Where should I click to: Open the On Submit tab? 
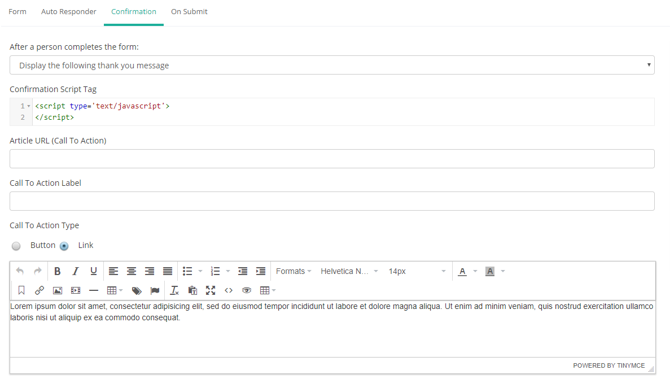189,11
